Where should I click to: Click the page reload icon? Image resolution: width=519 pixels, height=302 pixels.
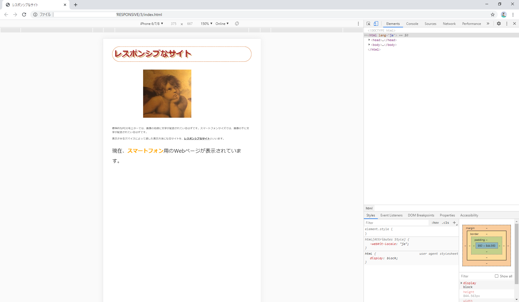tap(24, 15)
